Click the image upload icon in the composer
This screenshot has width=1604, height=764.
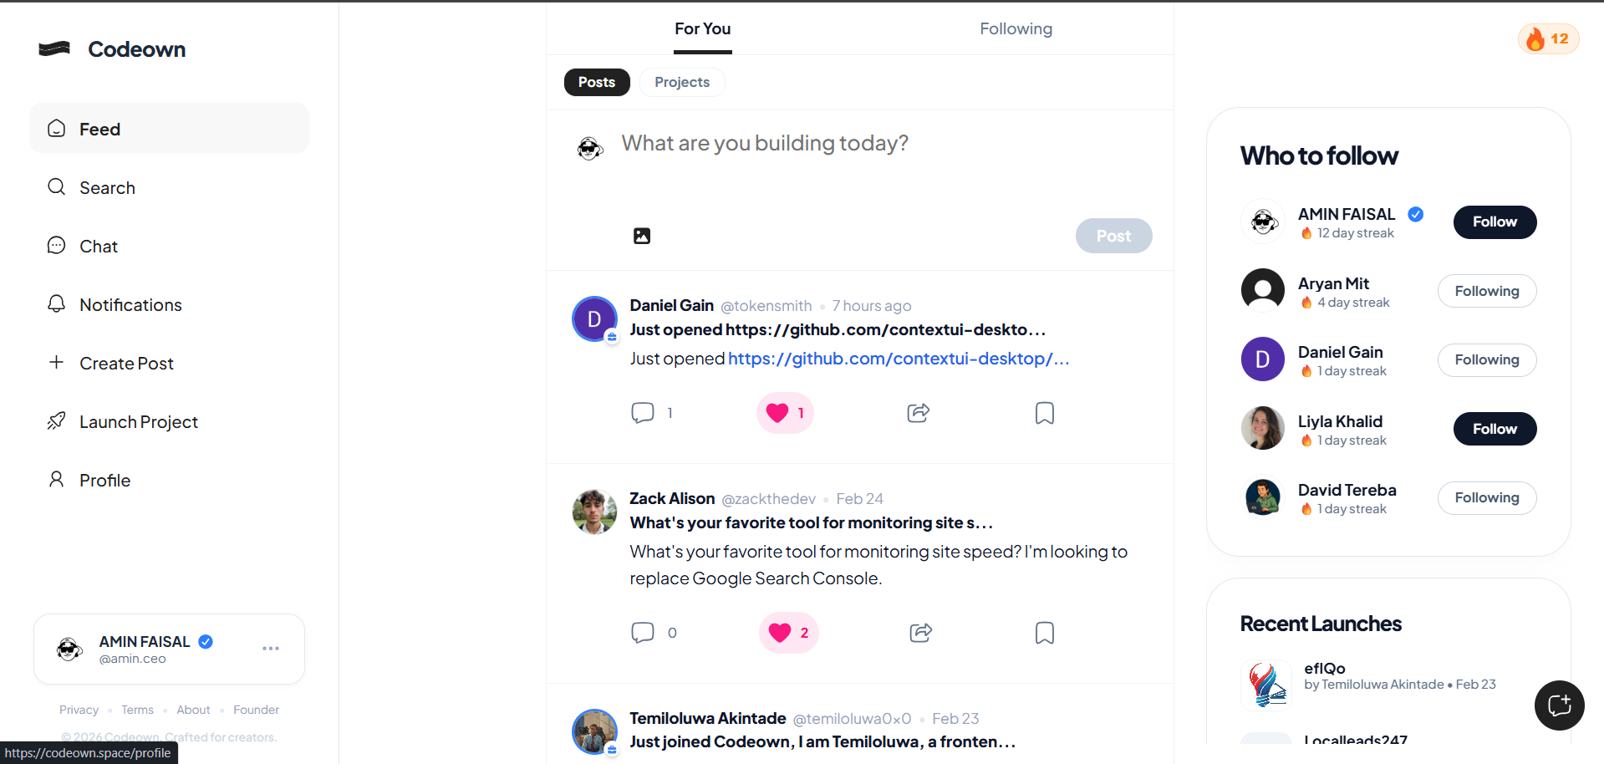(x=641, y=236)
